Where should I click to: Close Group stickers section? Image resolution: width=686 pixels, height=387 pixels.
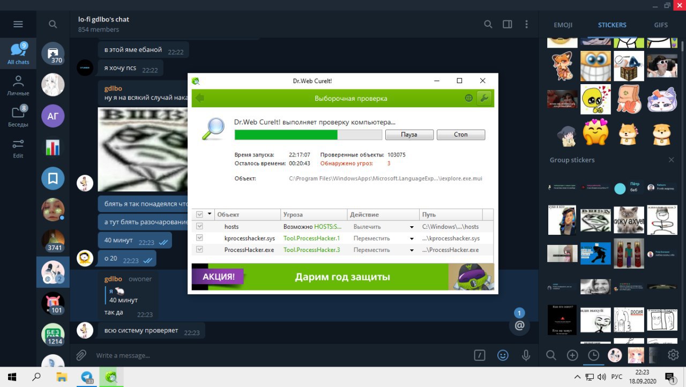[672, 160]
